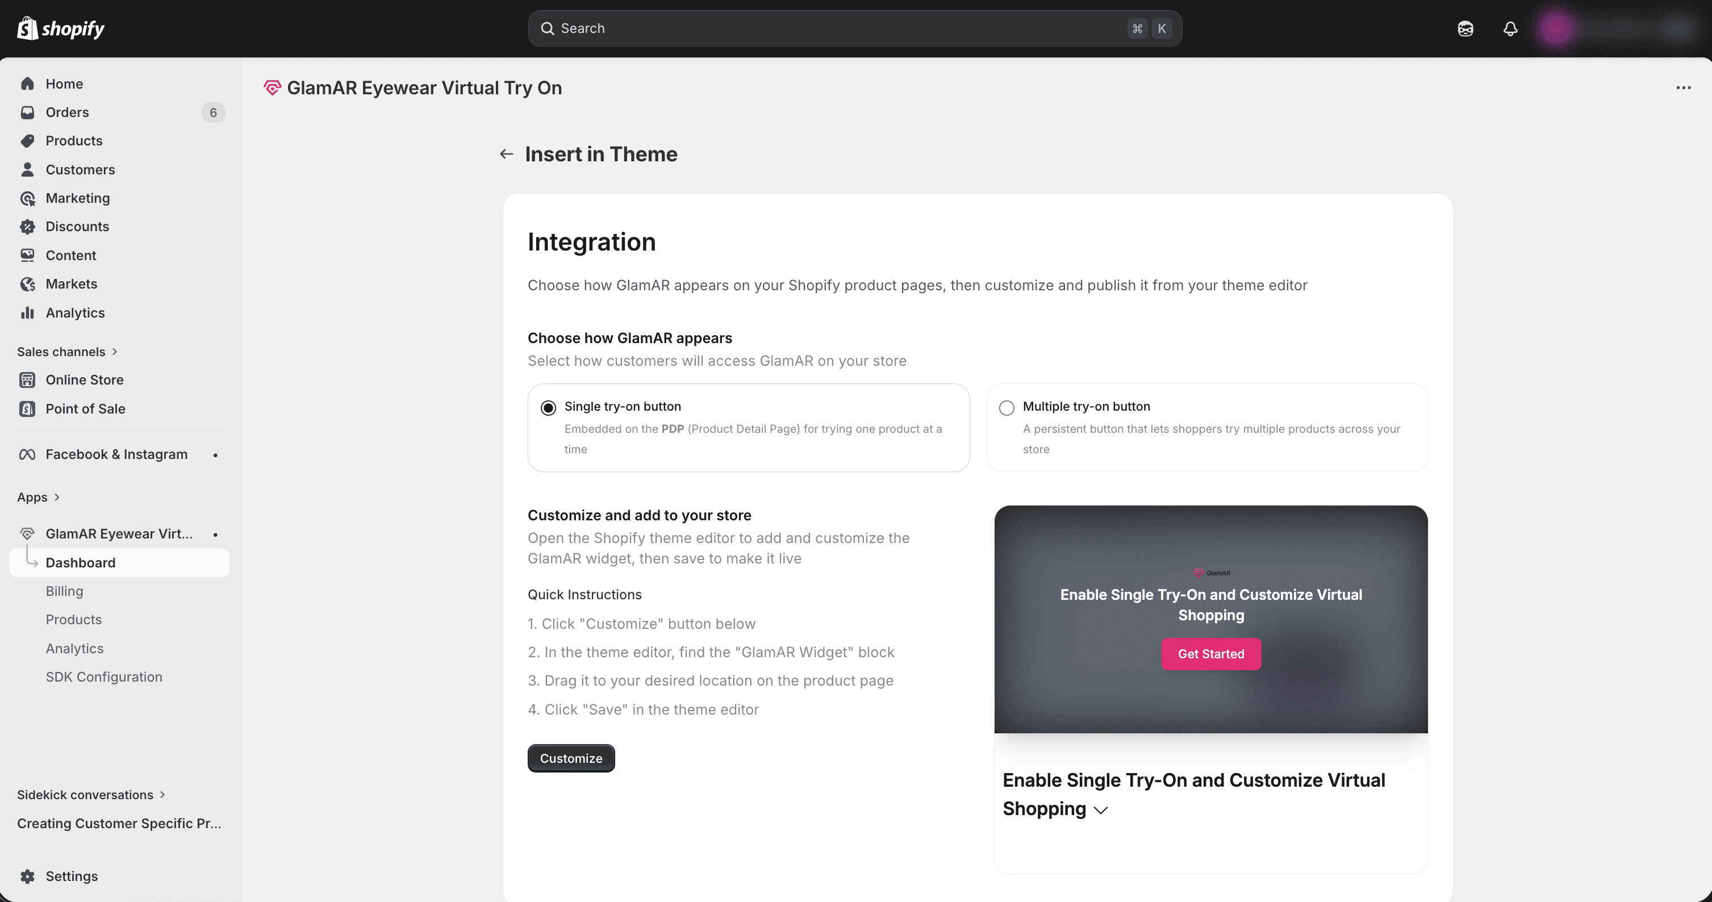Open the three-dot more actions menu
This screenshot has height=902, width=1712.
1683,87
